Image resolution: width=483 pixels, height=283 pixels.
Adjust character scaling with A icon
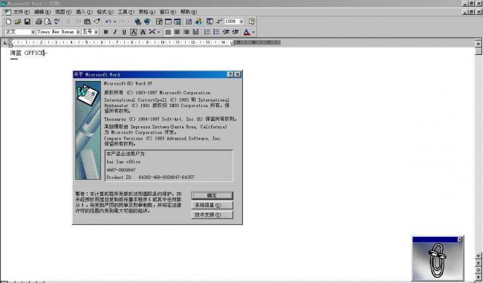point(152,32)
